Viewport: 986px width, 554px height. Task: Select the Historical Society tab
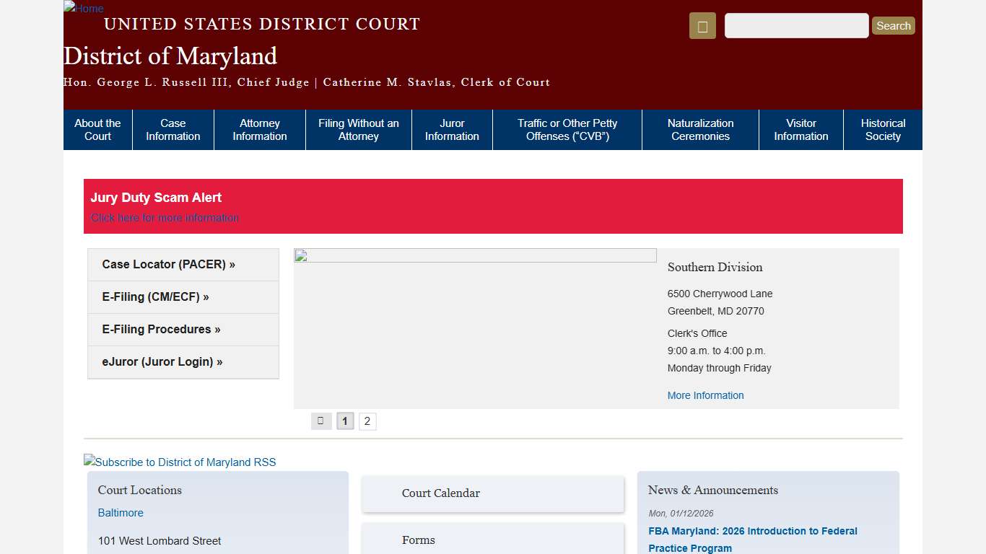pos(882,130)
